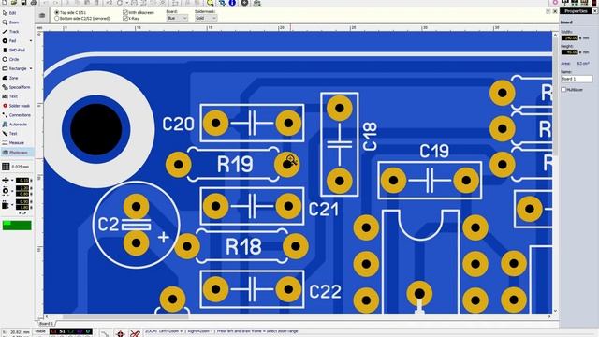
Task: Select the Track drawing tool
Action: 10,32
